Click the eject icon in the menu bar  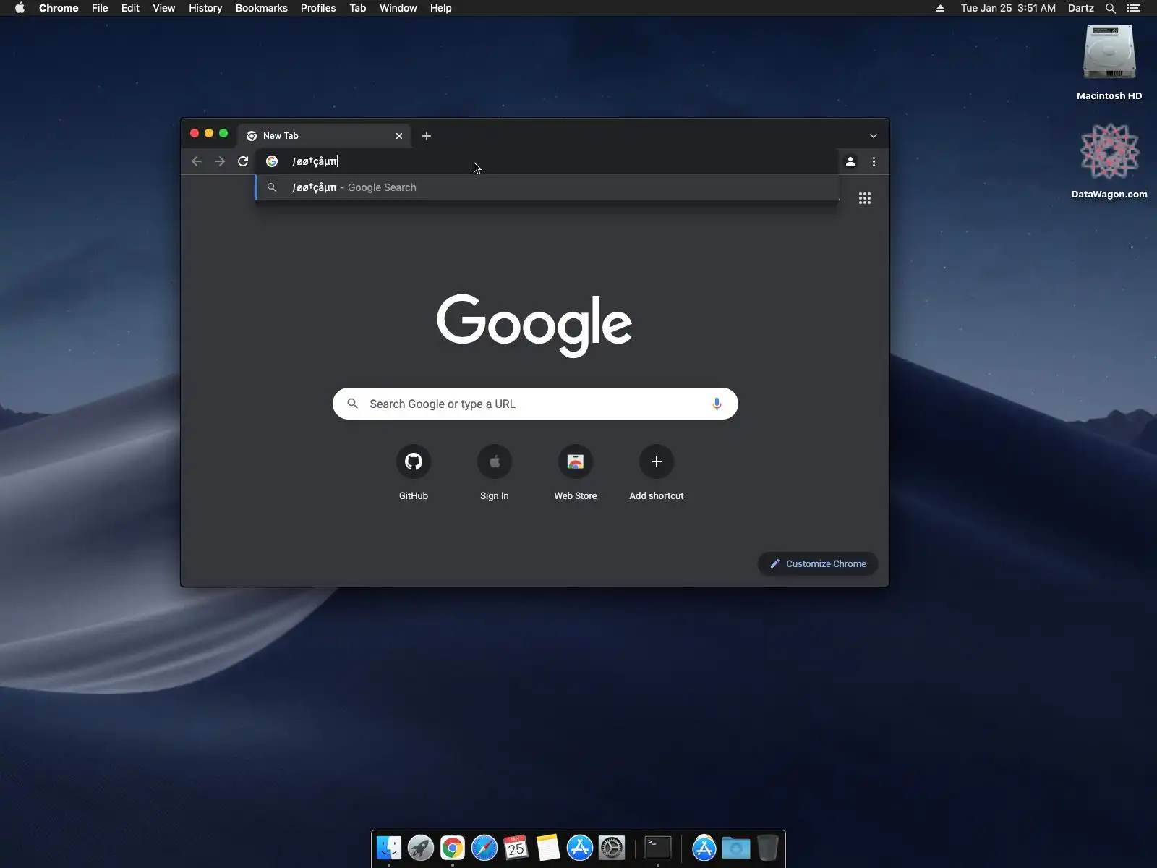click(x=940, y=8)
